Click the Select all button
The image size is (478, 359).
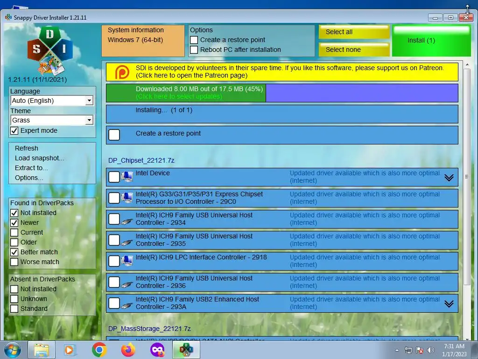pos(354,32)
